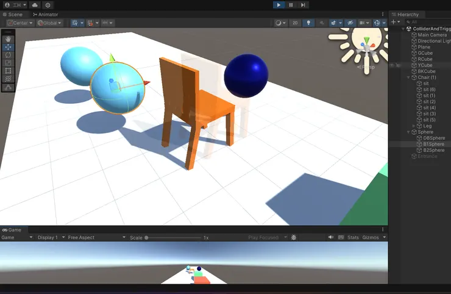Image resolution: width=451 pixels, height=294 pixels.
Task: Select the Hand view tool
Action: pos(8,39)
